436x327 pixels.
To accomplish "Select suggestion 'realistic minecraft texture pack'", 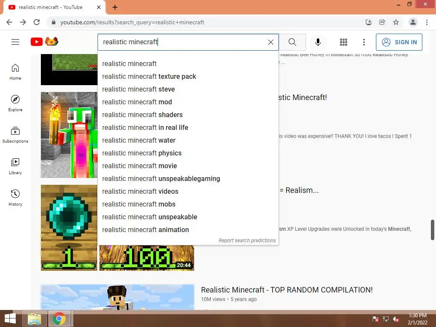I will pos(188,77).
